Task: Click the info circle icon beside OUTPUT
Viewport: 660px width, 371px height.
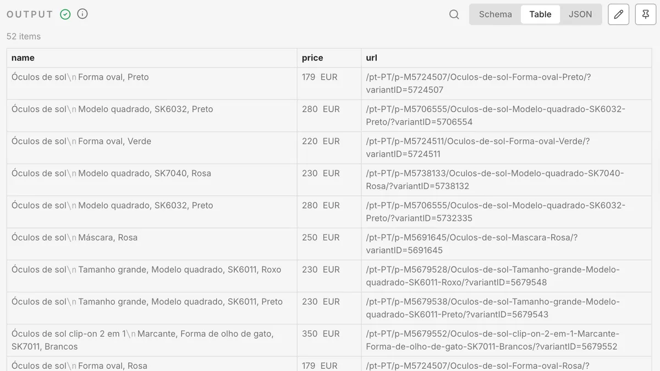Action: tap(82, 14)
